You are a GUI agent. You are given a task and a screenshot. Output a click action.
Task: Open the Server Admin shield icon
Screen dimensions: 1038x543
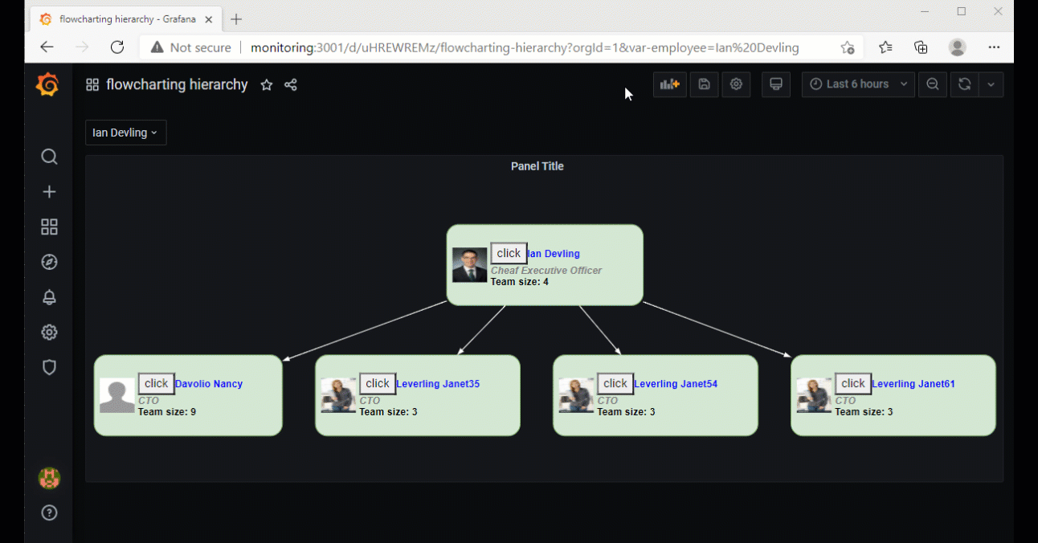(x=49, y=366)
